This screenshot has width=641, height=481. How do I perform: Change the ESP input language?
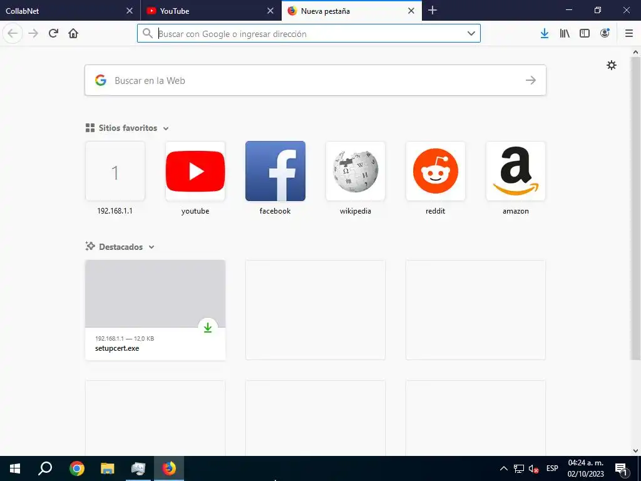point(552,468)
